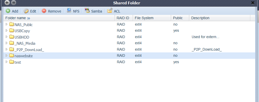Viewport: 259px width, 102px height.
Task: Open NFS settings via its icon
Action: (x=69, y=10)
